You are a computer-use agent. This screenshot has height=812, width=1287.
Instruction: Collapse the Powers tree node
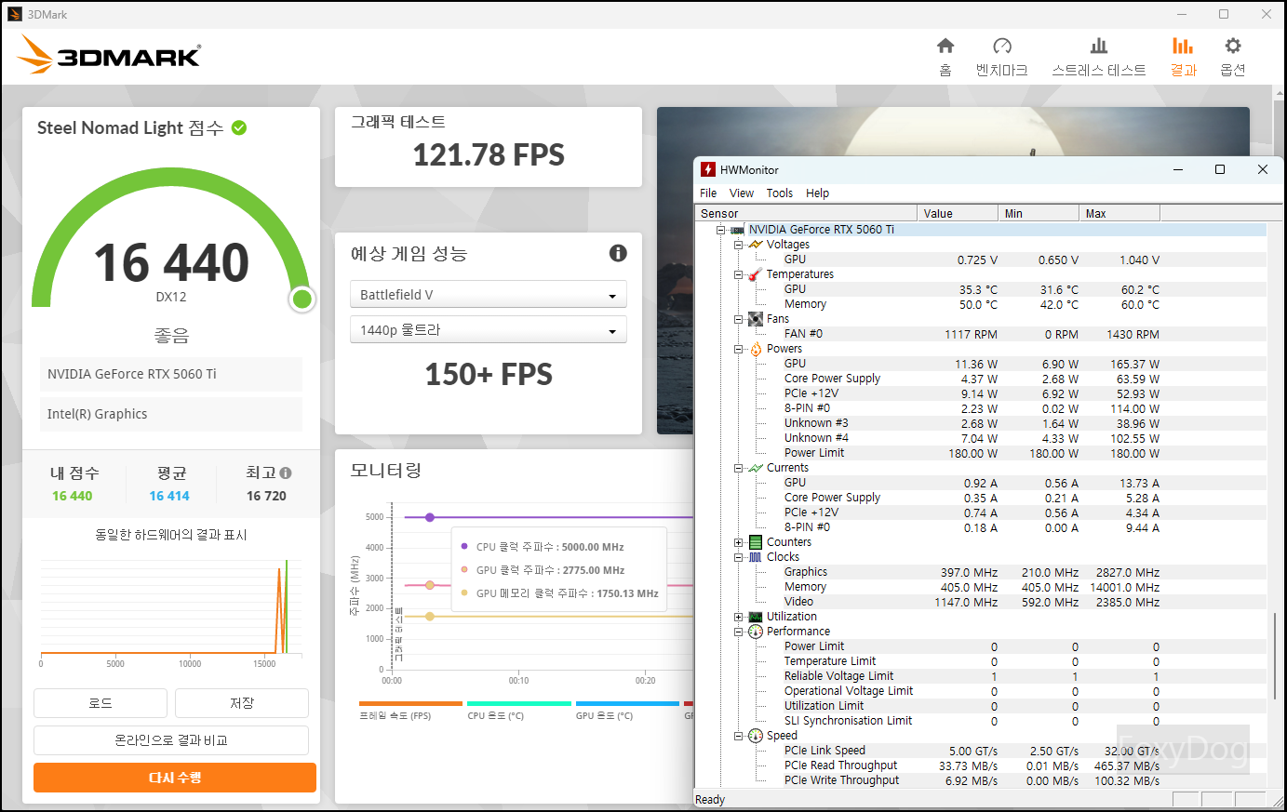click(738, 349)
